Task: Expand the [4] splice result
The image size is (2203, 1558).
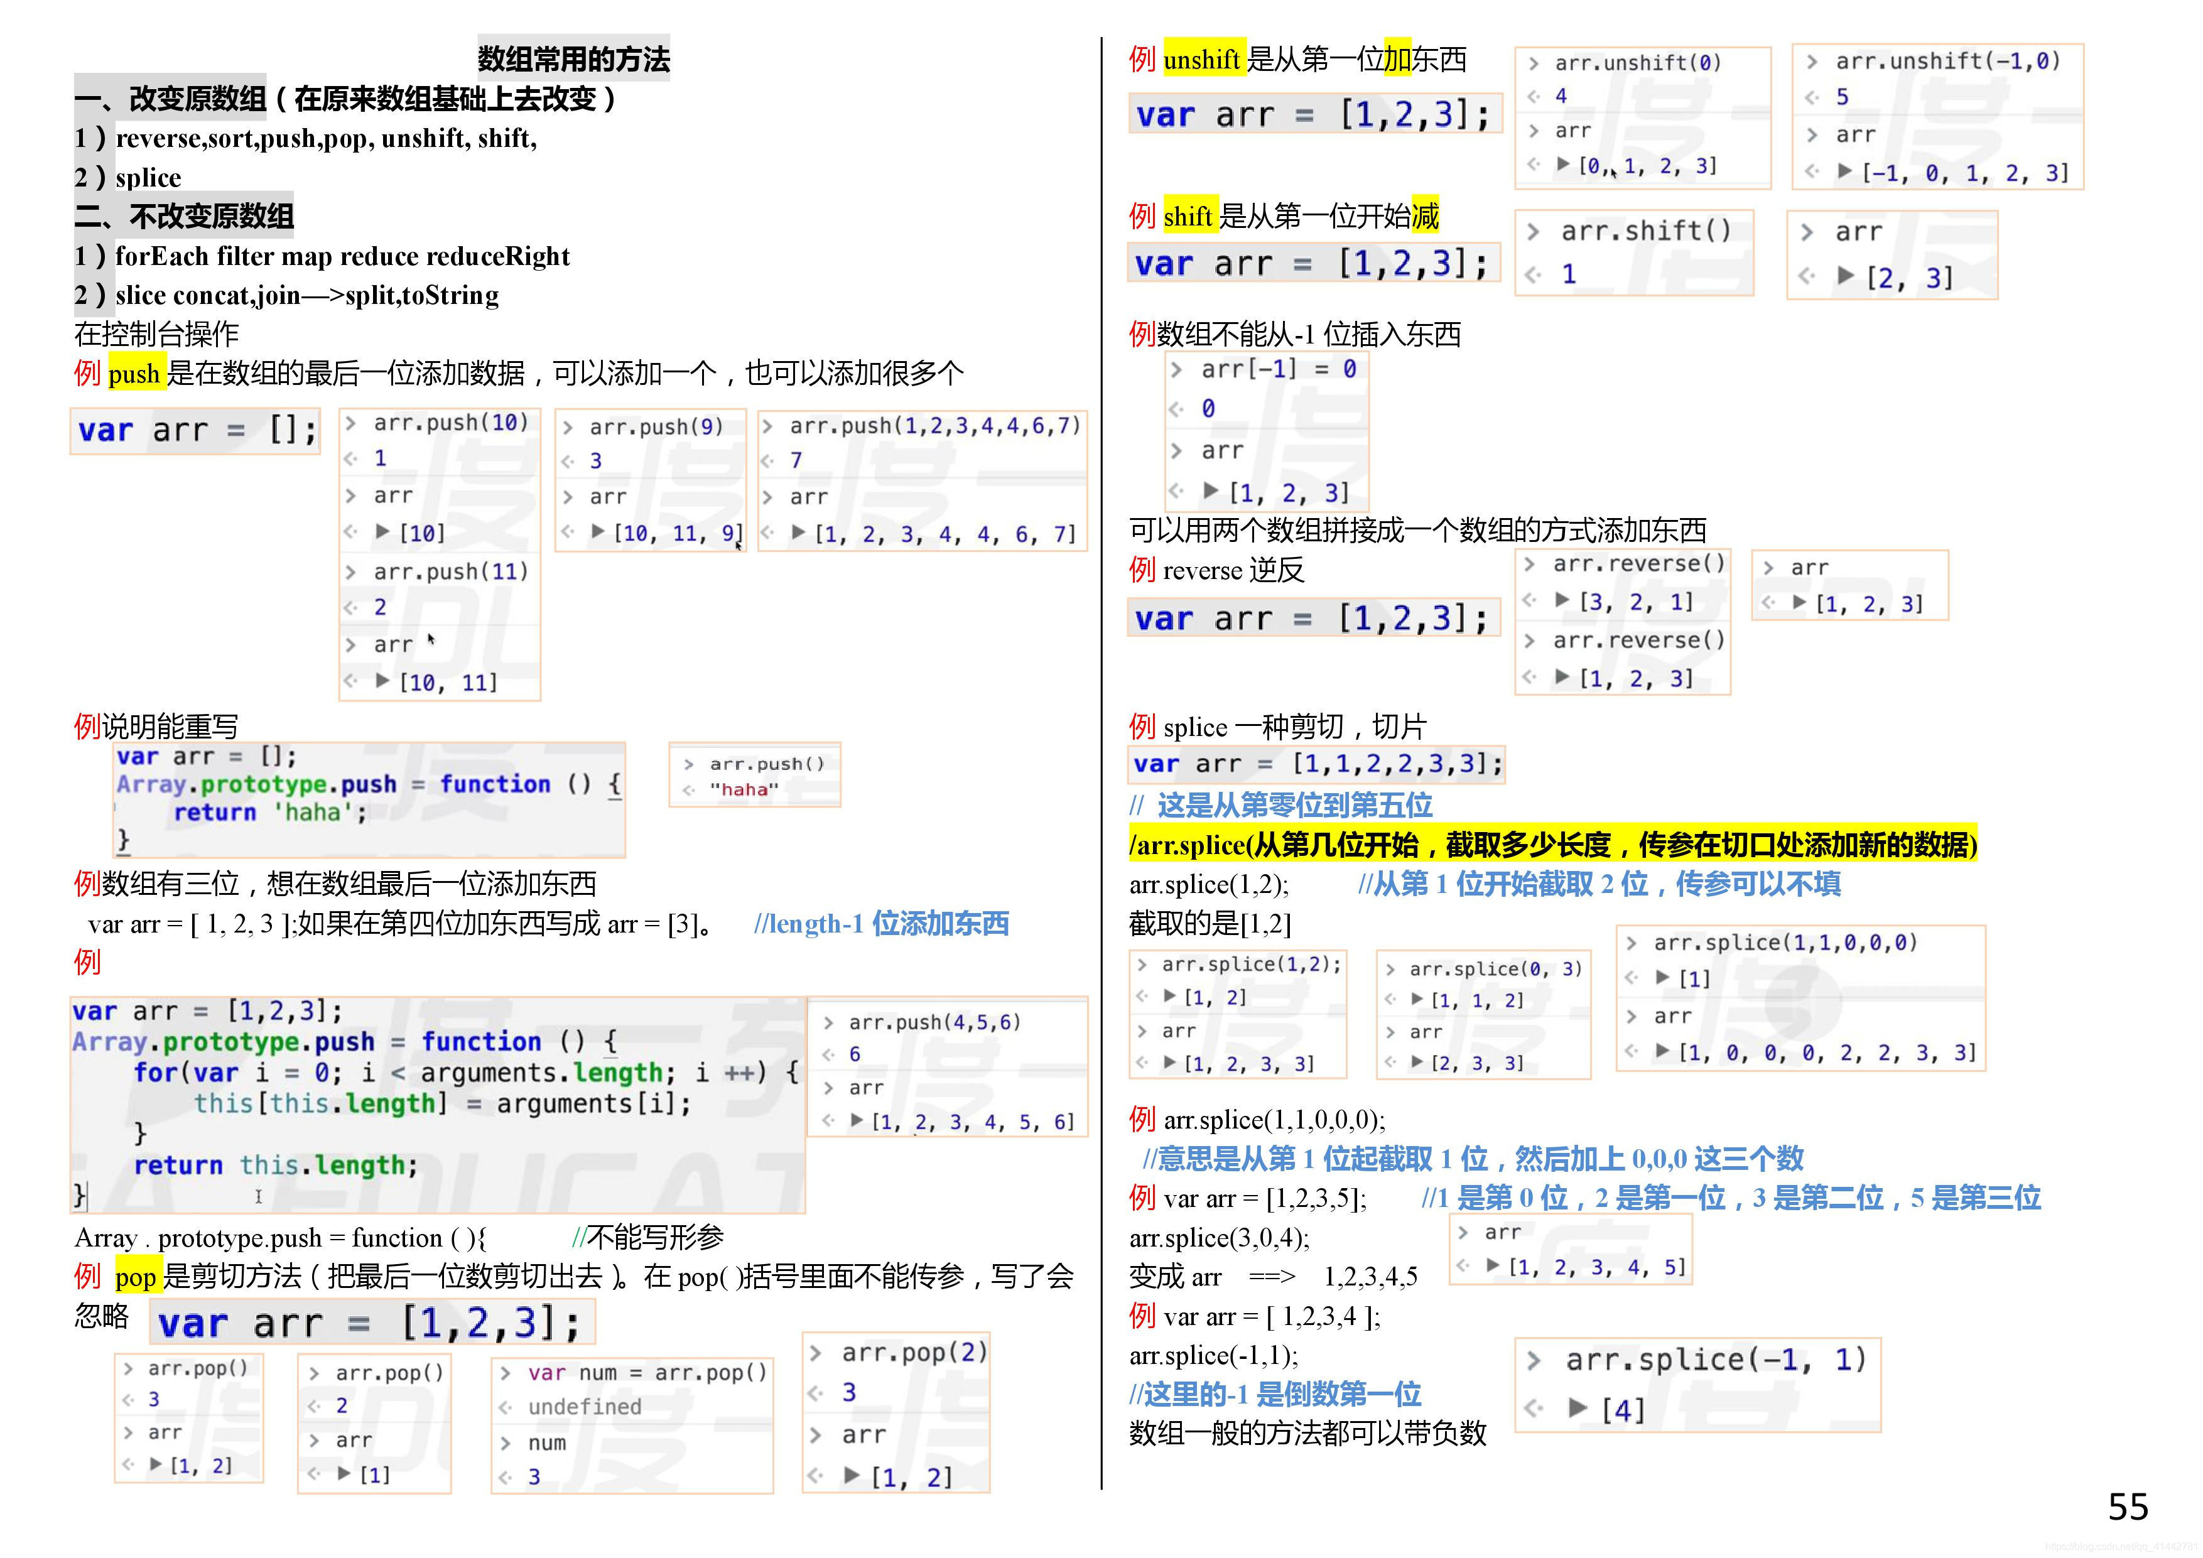Action: point(1578,1407)
